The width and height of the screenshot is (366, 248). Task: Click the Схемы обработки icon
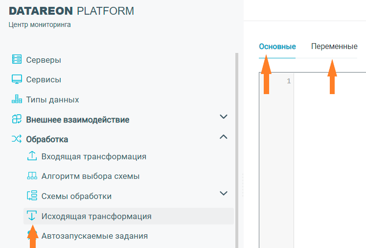(x=32, y=196)
